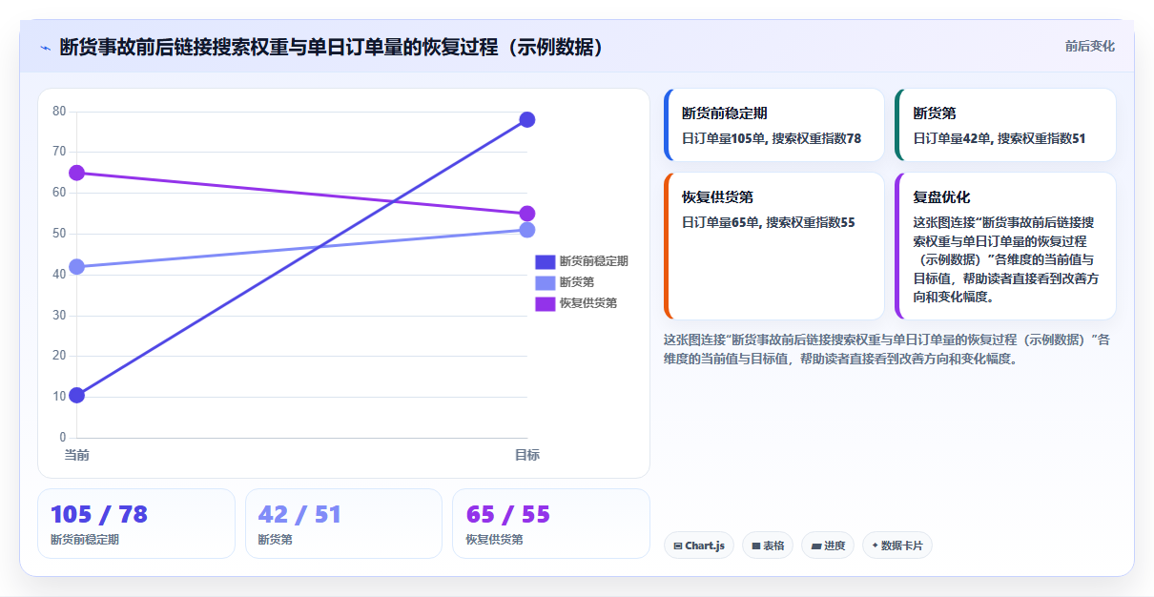Click the 断货前稳定期 current data point near 10
This screenshot has width=1154, height=597.
77,395
